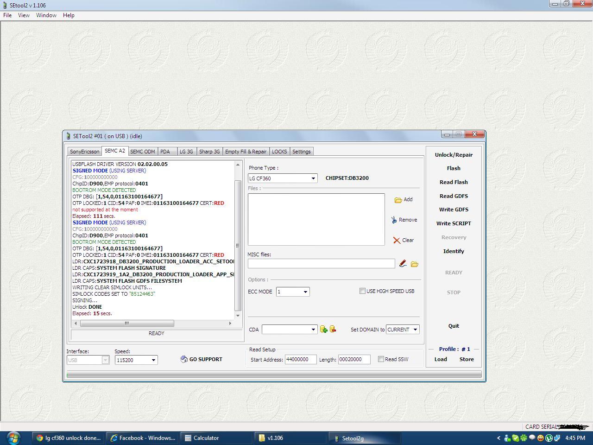Click the add CDA icon
Screen dimensions: 593x445
[324, 329]
